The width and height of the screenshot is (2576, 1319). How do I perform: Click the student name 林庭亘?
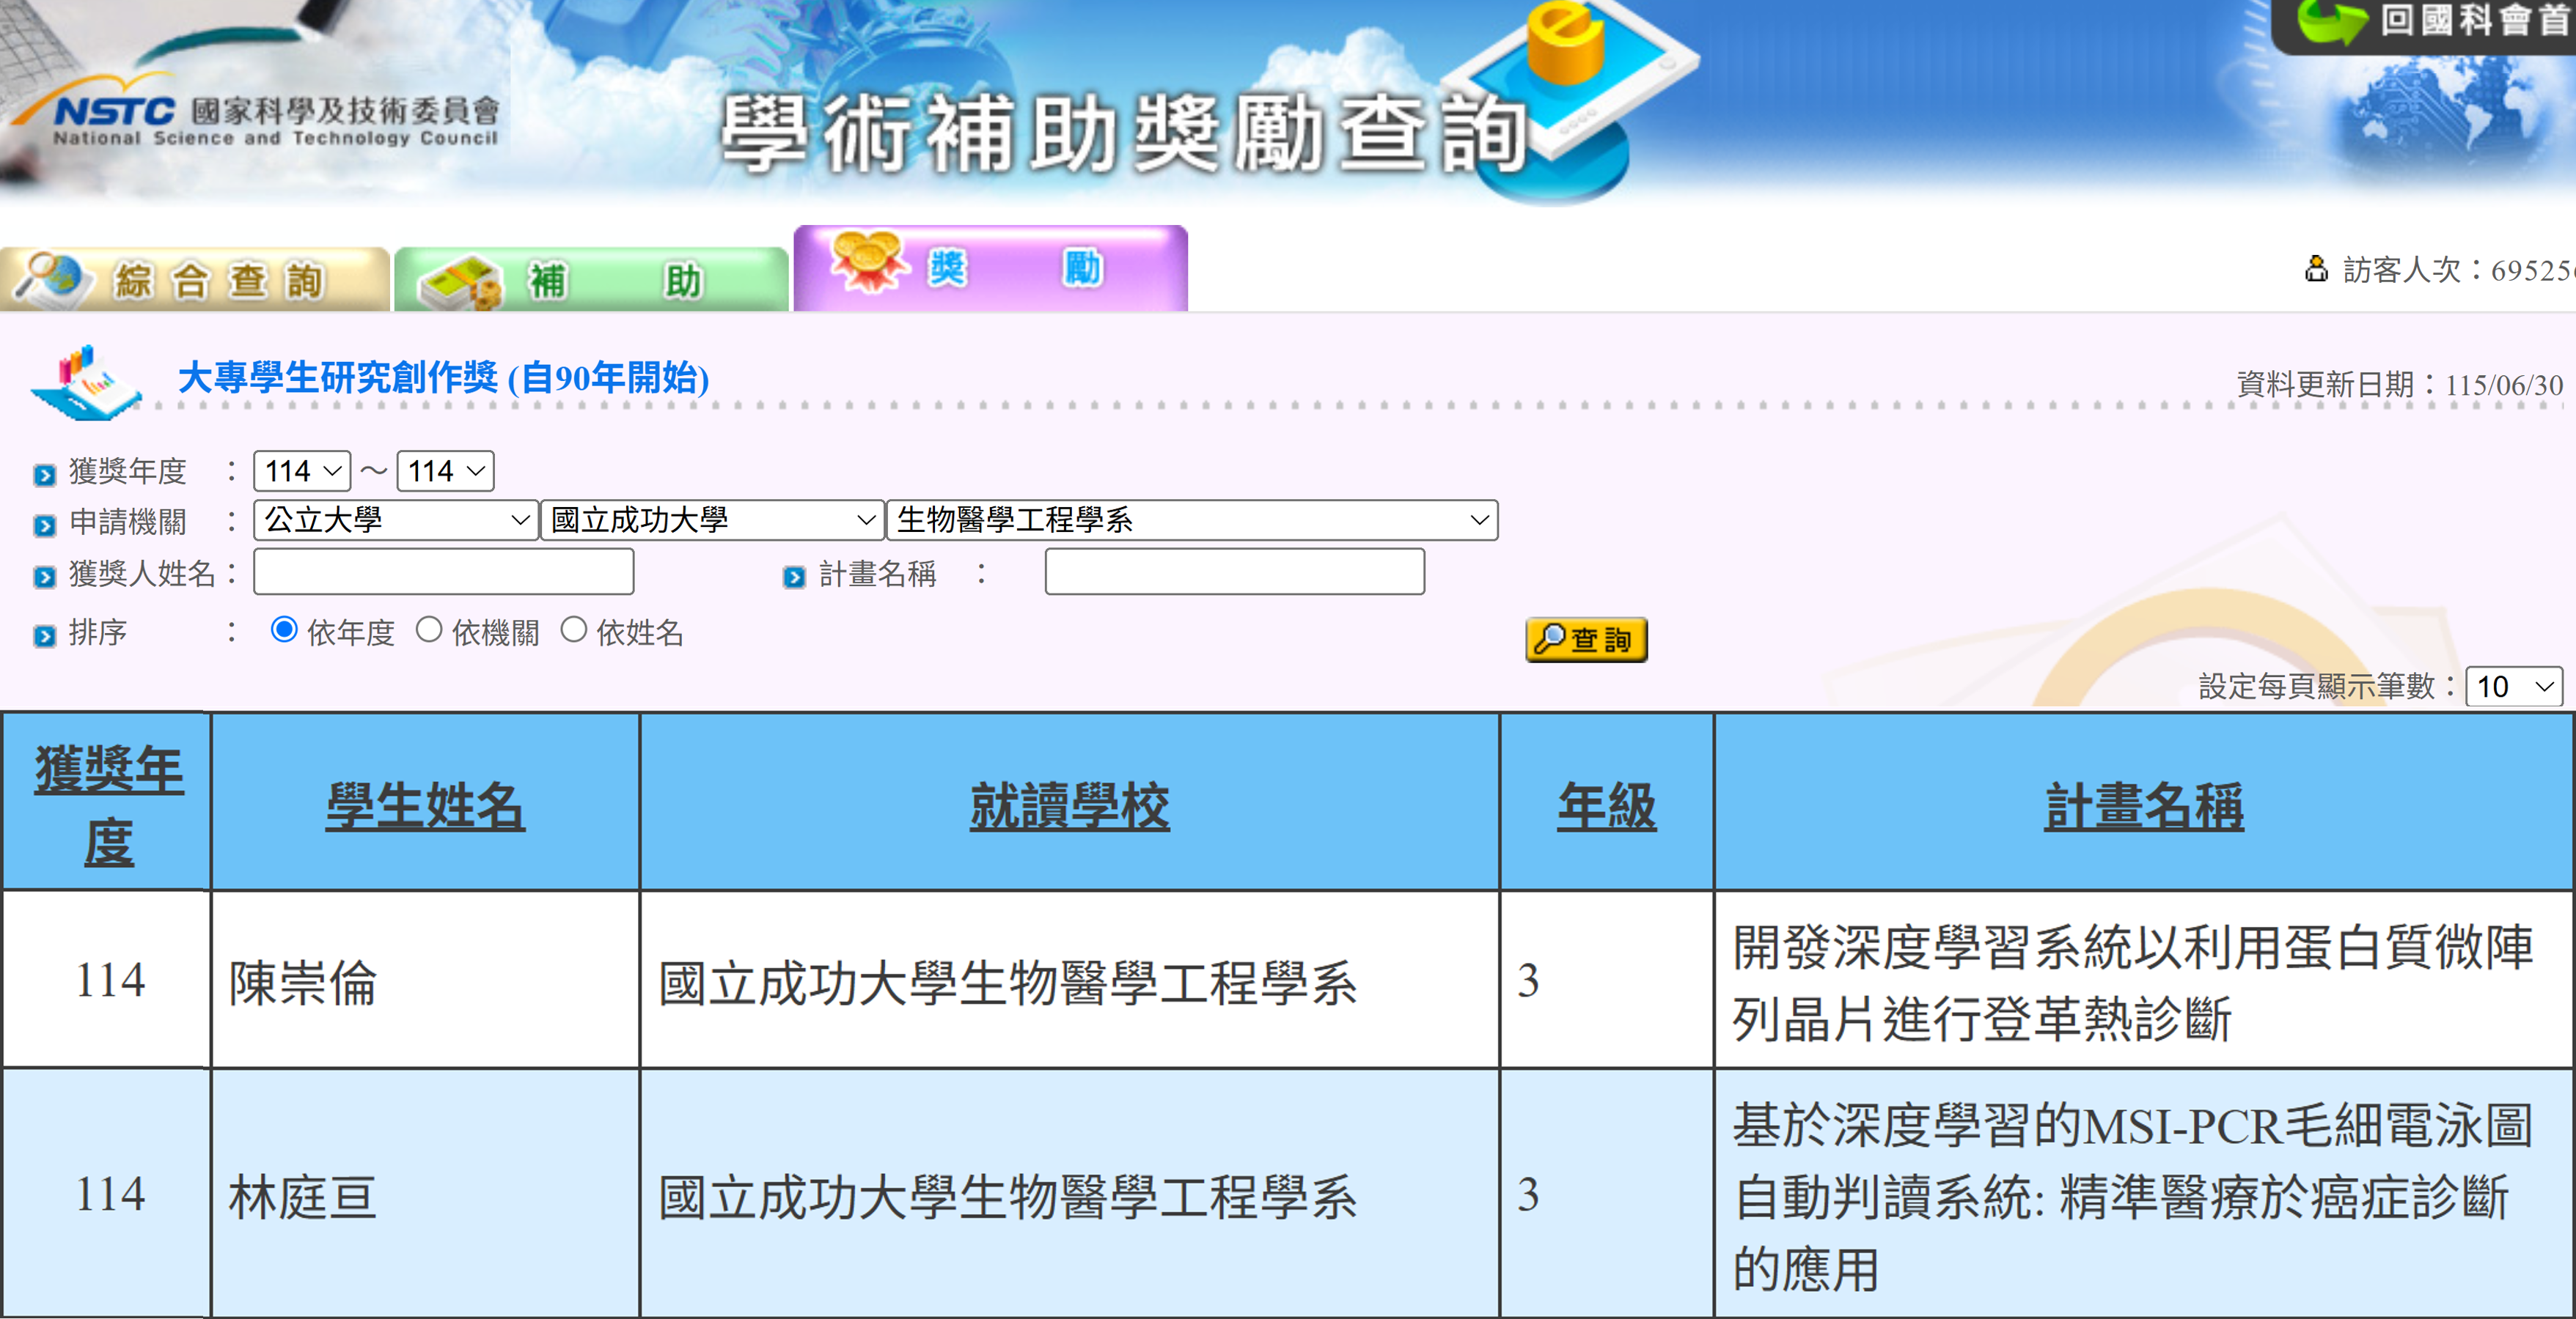pyautogui.click(x=302, y=1196)
